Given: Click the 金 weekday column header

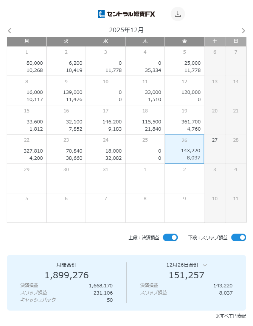Looking at the screenshot, I should [x=184, y=41].
